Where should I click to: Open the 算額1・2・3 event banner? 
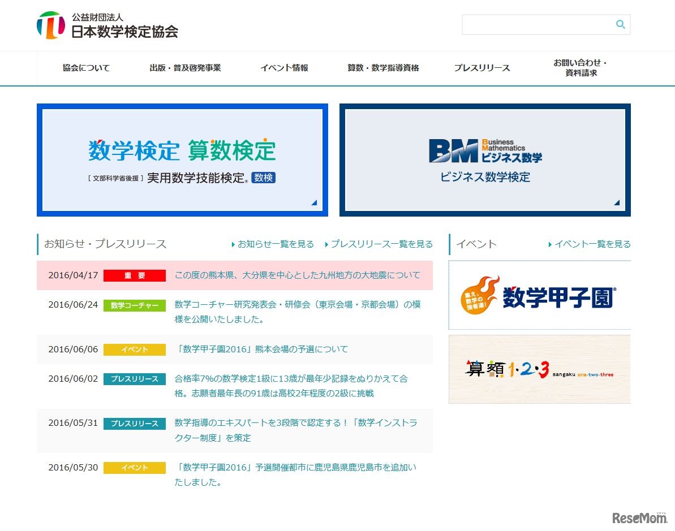pos(539,369)
